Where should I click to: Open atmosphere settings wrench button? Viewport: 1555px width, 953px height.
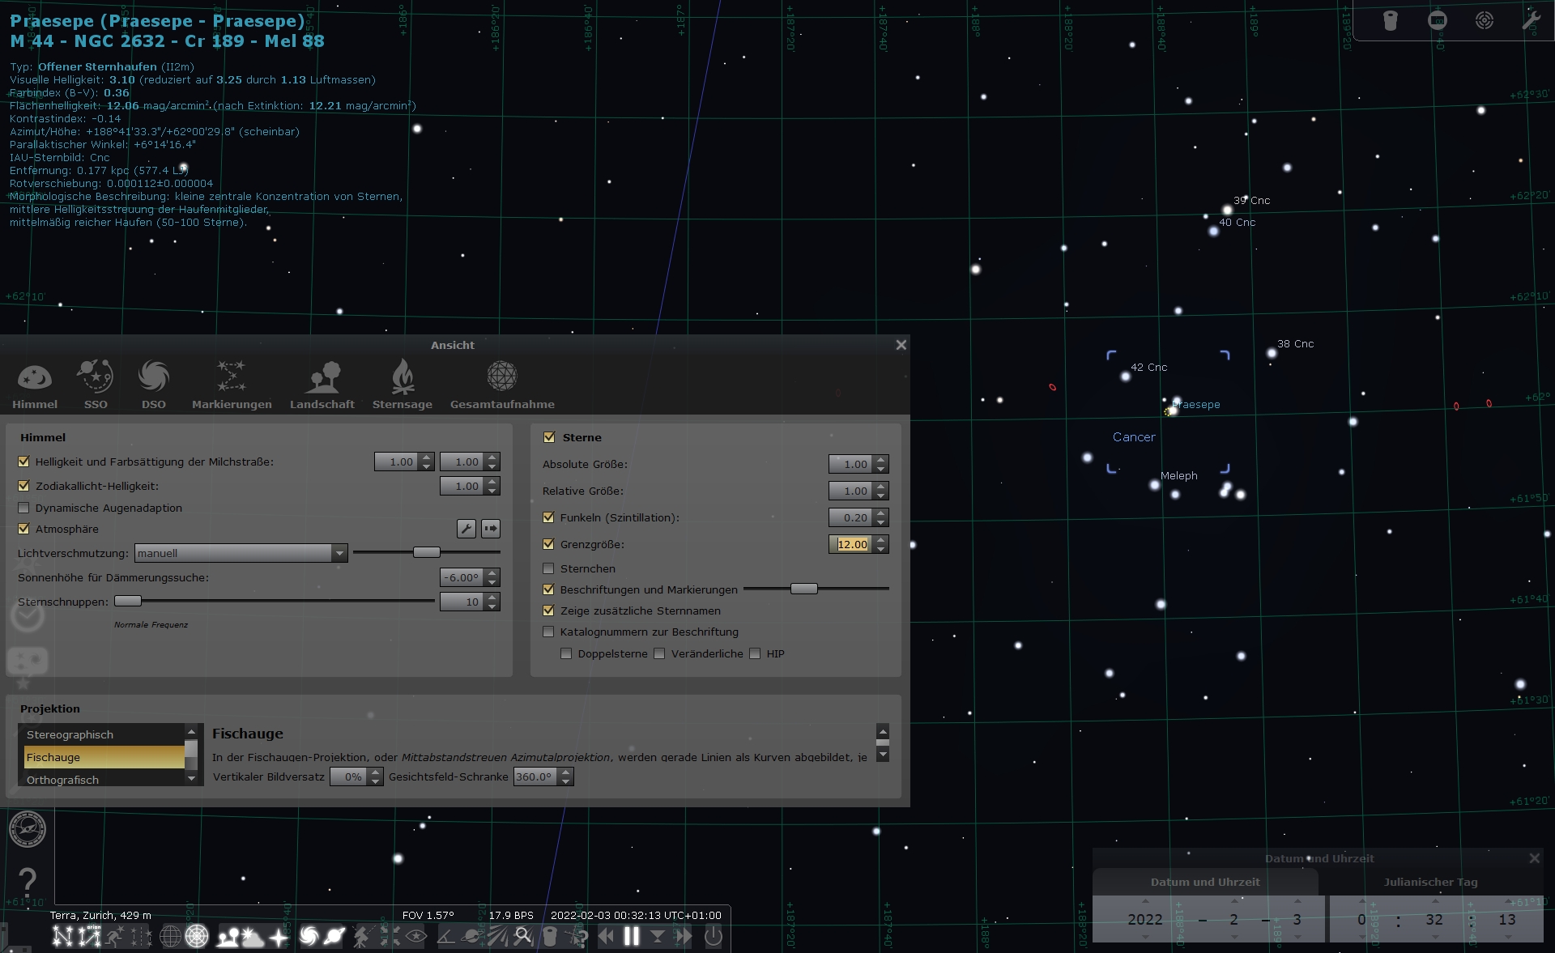click(466, 529)
